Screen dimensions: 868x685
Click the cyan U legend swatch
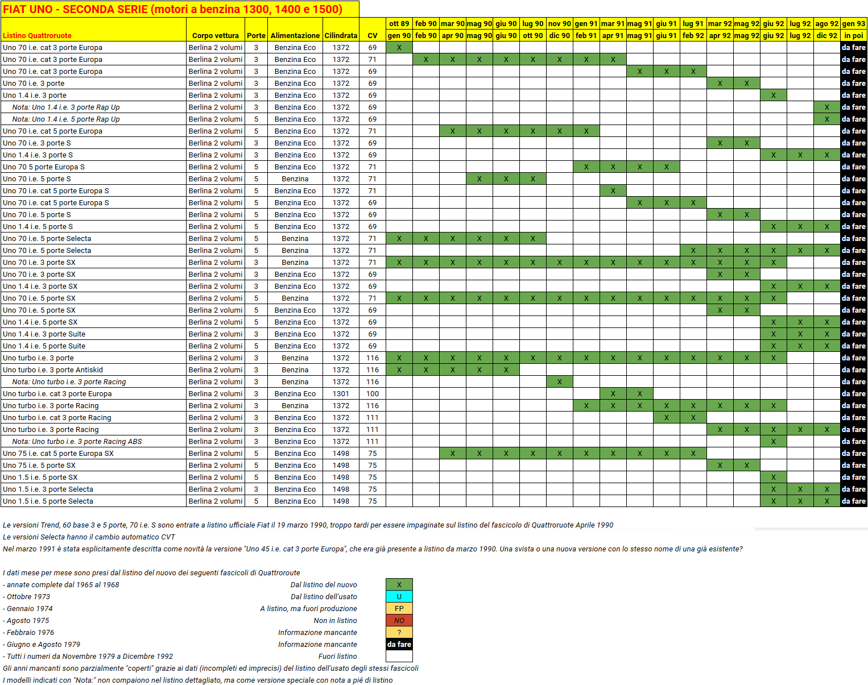pyautogui.click(x=399, y=596)
